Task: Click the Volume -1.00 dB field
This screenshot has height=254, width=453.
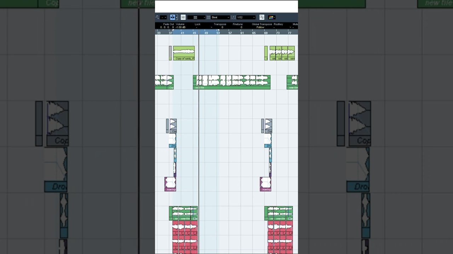Action: 180,27
